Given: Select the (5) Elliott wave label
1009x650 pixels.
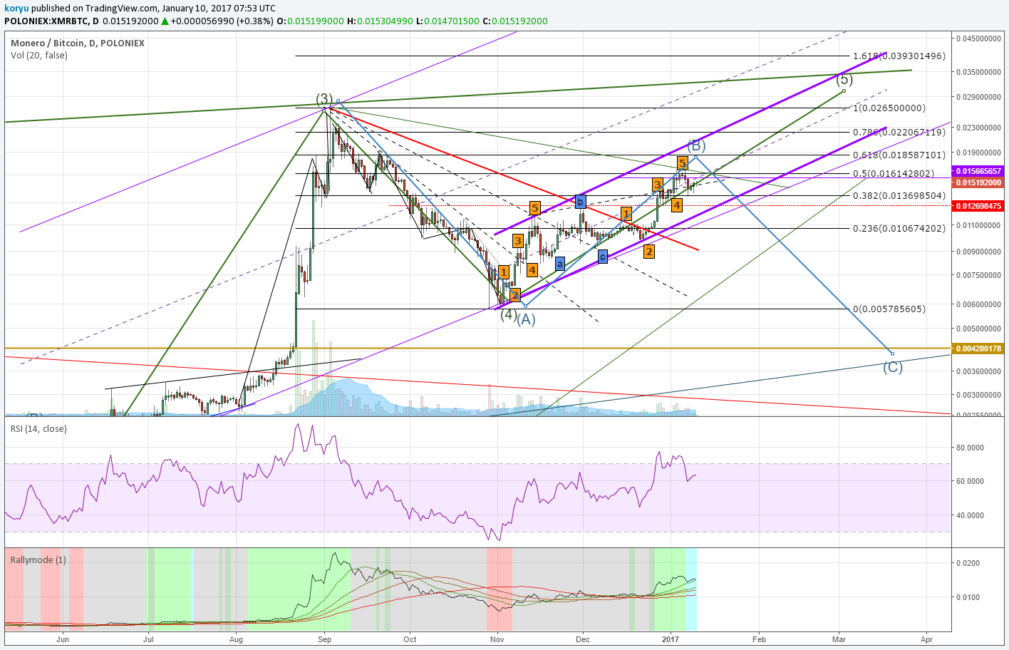Looking at the screenshot, I should coord(844,79).
